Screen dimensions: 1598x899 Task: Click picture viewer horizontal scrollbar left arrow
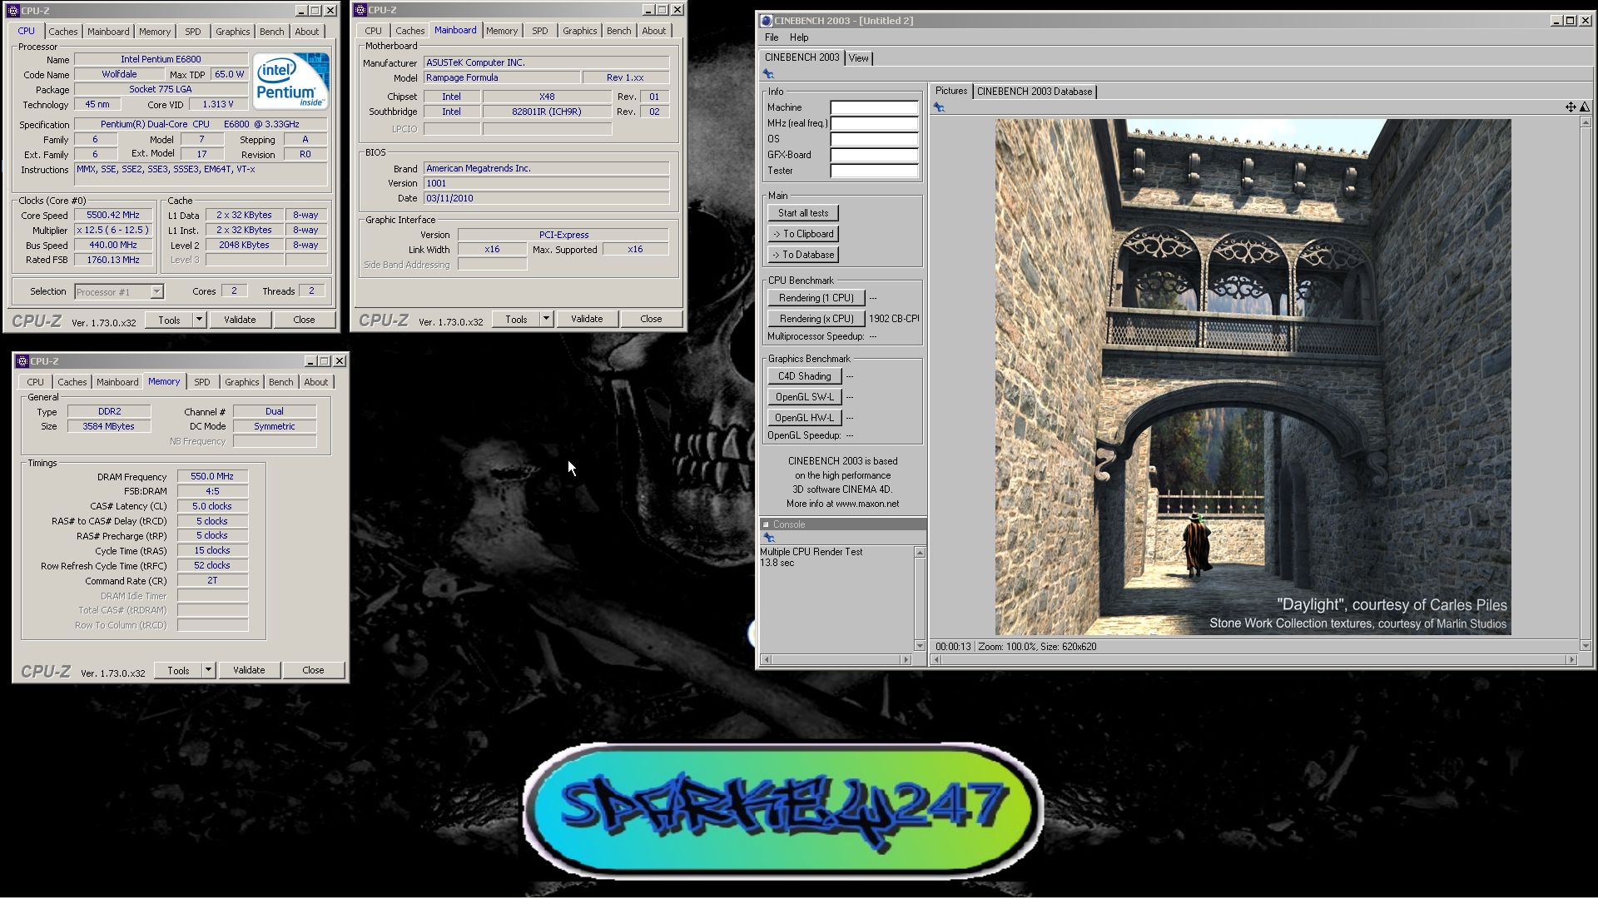(937, 660)
